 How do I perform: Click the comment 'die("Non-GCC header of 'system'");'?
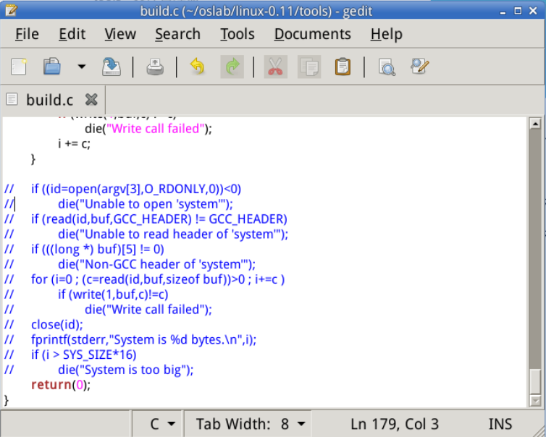(130, 264)
